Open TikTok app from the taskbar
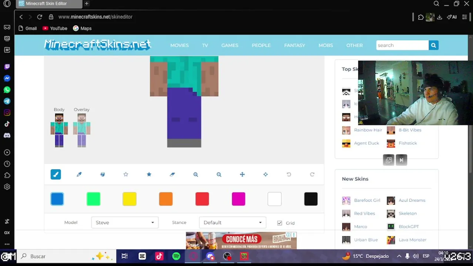 tap(159, 256)
